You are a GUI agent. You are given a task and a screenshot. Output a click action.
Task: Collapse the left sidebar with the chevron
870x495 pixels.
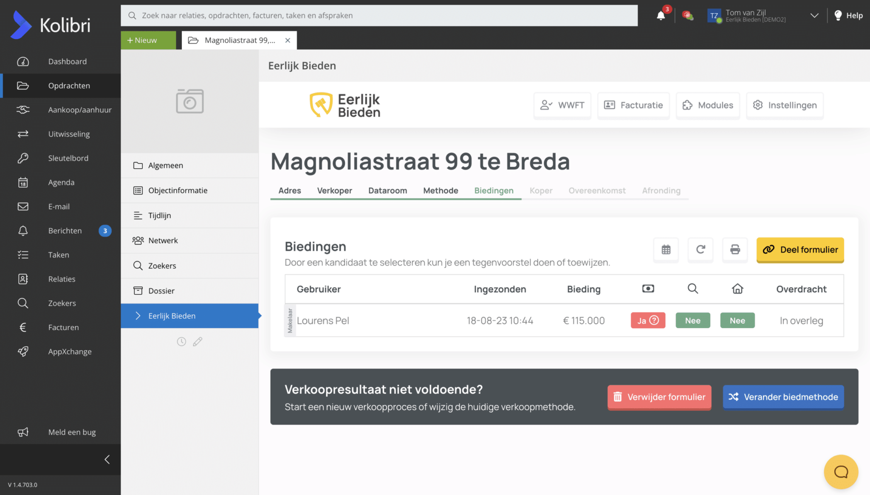pos(107,459)
